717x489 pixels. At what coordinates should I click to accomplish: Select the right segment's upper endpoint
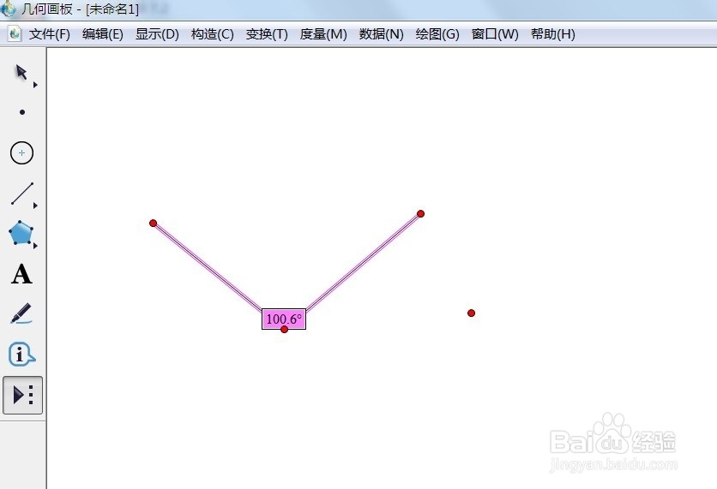(x=421, y=214)
